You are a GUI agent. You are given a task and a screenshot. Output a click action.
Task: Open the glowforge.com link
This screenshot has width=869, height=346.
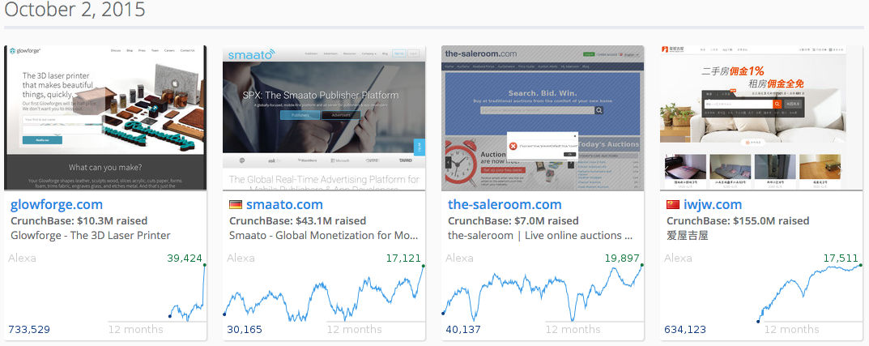pos(57,205)
